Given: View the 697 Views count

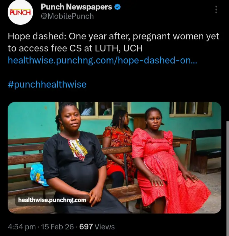Looking at the screenshot, I should pyautogui.click(x=97, y=226).
